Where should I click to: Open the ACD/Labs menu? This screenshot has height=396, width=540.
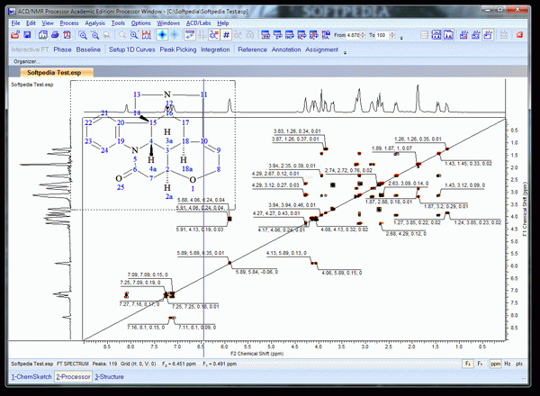click(x=198, y=23)
